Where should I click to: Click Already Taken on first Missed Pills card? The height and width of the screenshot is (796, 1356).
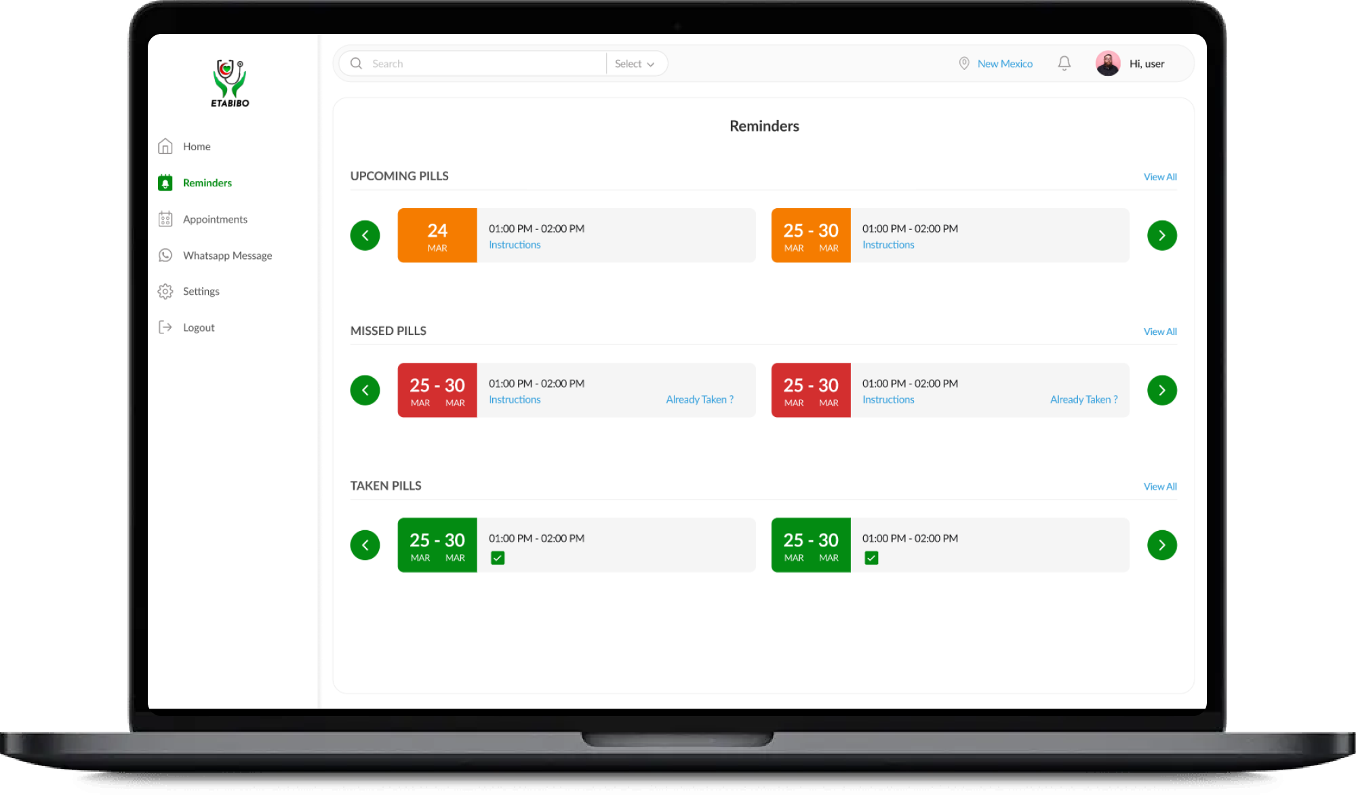click(699, 399)
